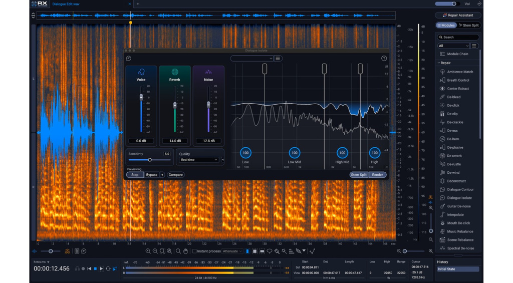The image size is (513, 283).
Task: Open the De-click module
Action: [x=453, y=105]
